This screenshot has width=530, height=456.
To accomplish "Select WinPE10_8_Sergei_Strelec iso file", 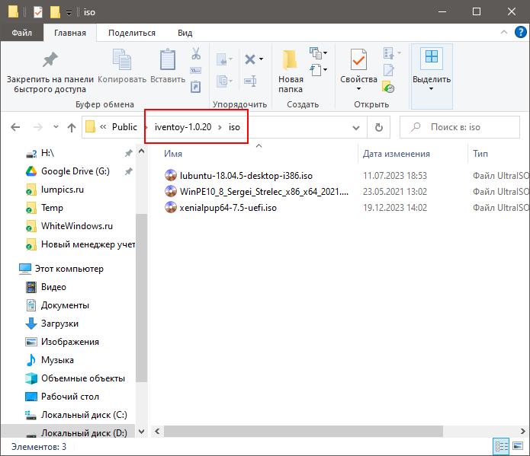I will [264, 191].
